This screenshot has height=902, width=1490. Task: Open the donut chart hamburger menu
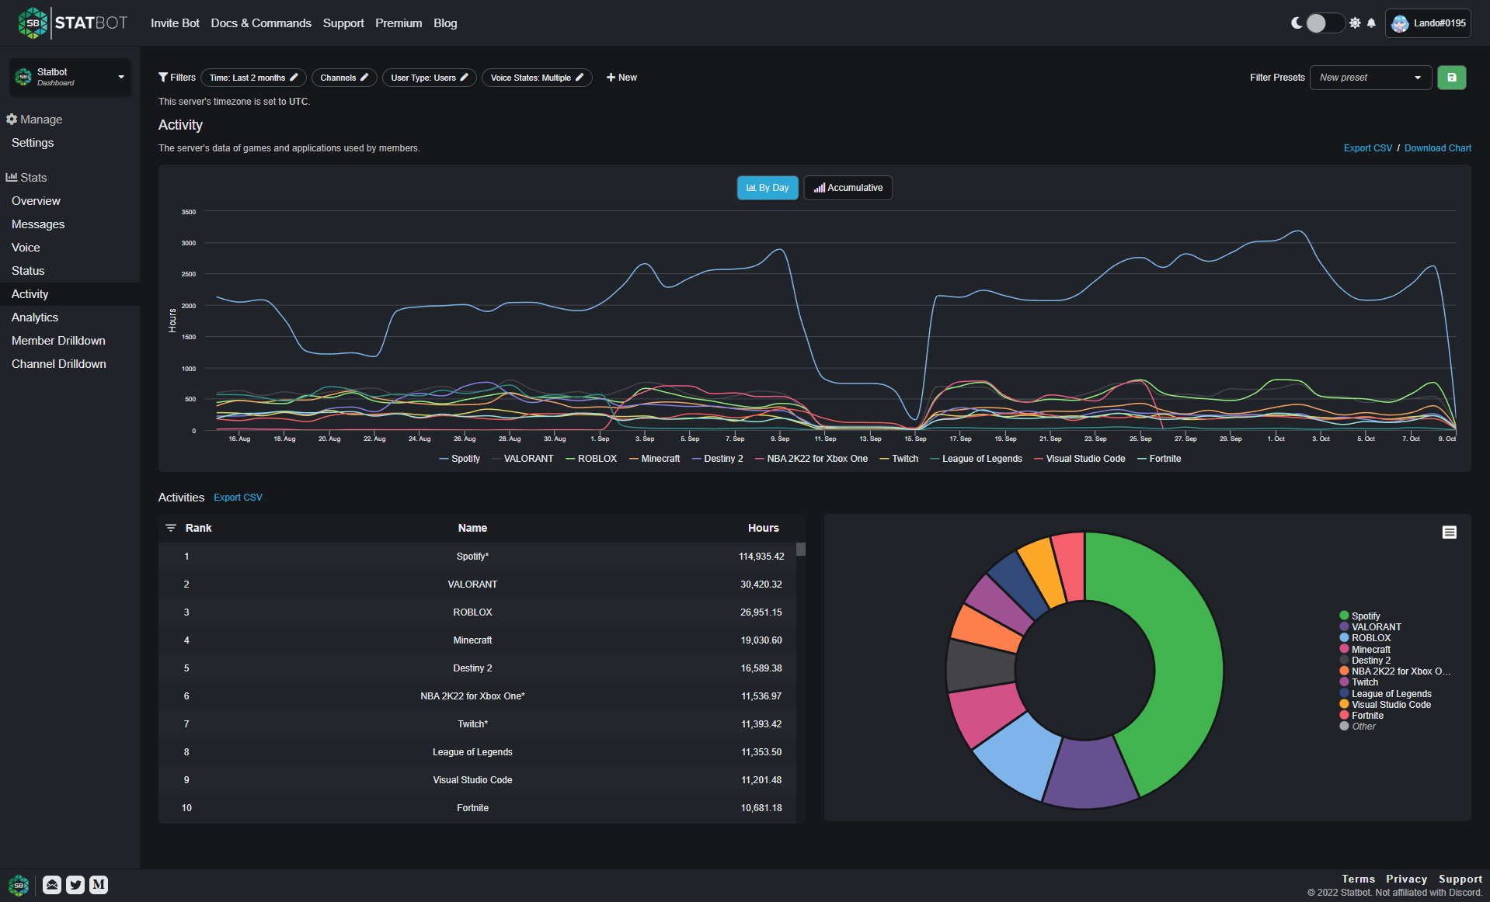pos(1450,533)
